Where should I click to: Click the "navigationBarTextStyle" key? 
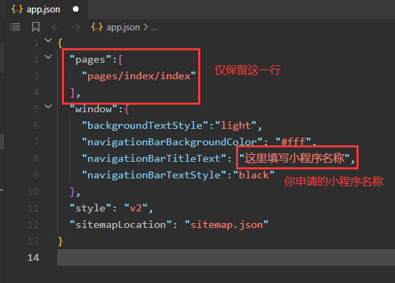click(x=154, y=175)
